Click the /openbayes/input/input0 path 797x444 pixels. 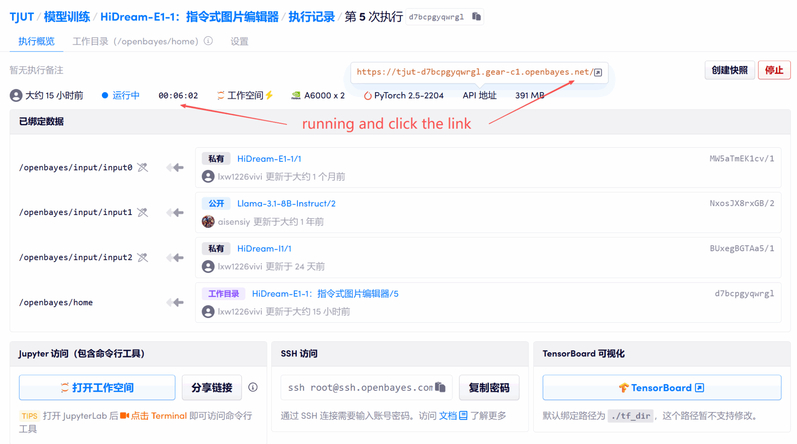(x=76, y=167)
